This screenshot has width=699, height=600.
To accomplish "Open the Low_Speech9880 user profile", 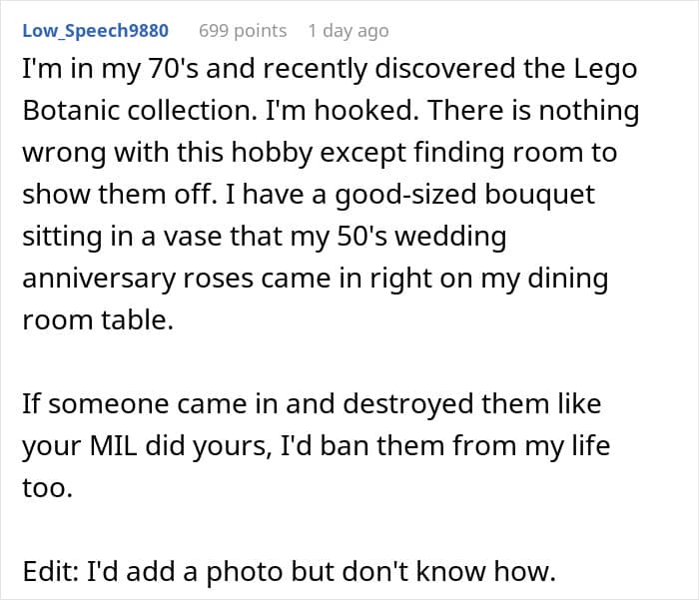I will click(x=95, y=31).
